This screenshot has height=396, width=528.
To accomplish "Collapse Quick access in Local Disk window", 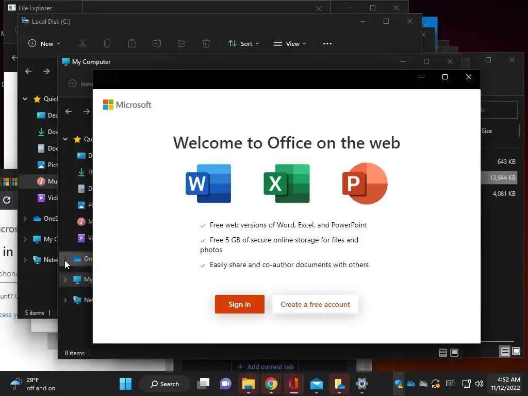I will [25, 99].
